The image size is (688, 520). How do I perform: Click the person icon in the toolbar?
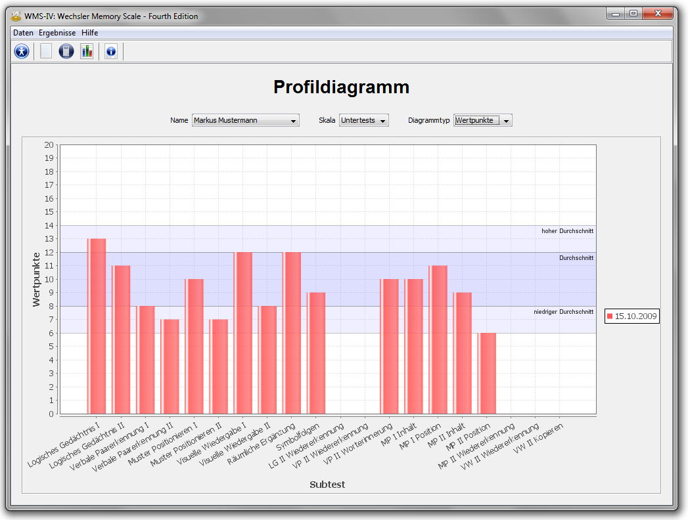(x=22, y=51)
